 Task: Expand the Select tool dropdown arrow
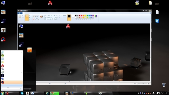tap(27, 19)
